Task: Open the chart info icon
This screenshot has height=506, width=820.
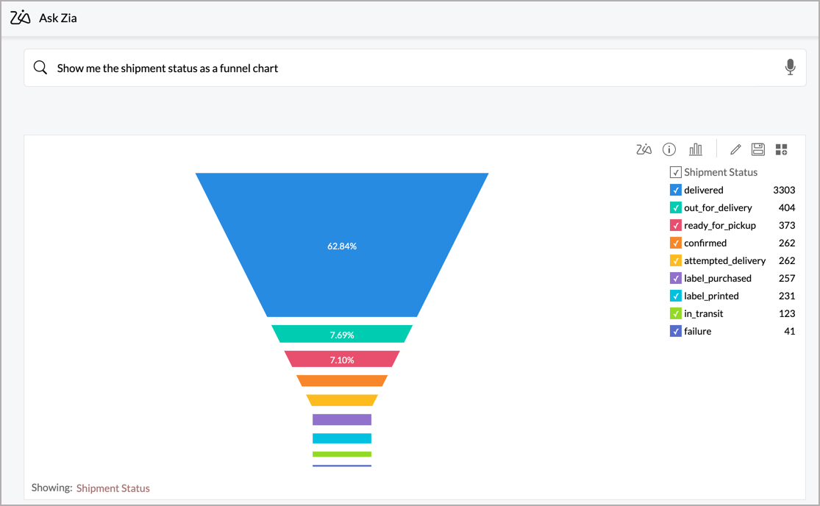Action: 669,149
